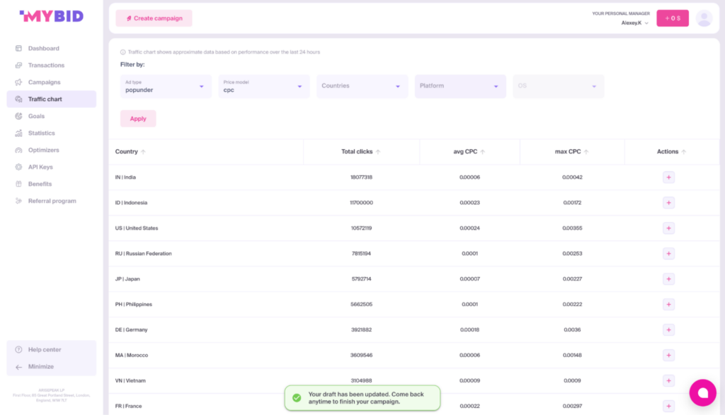Select Traffic chart in sidebar

51,99
